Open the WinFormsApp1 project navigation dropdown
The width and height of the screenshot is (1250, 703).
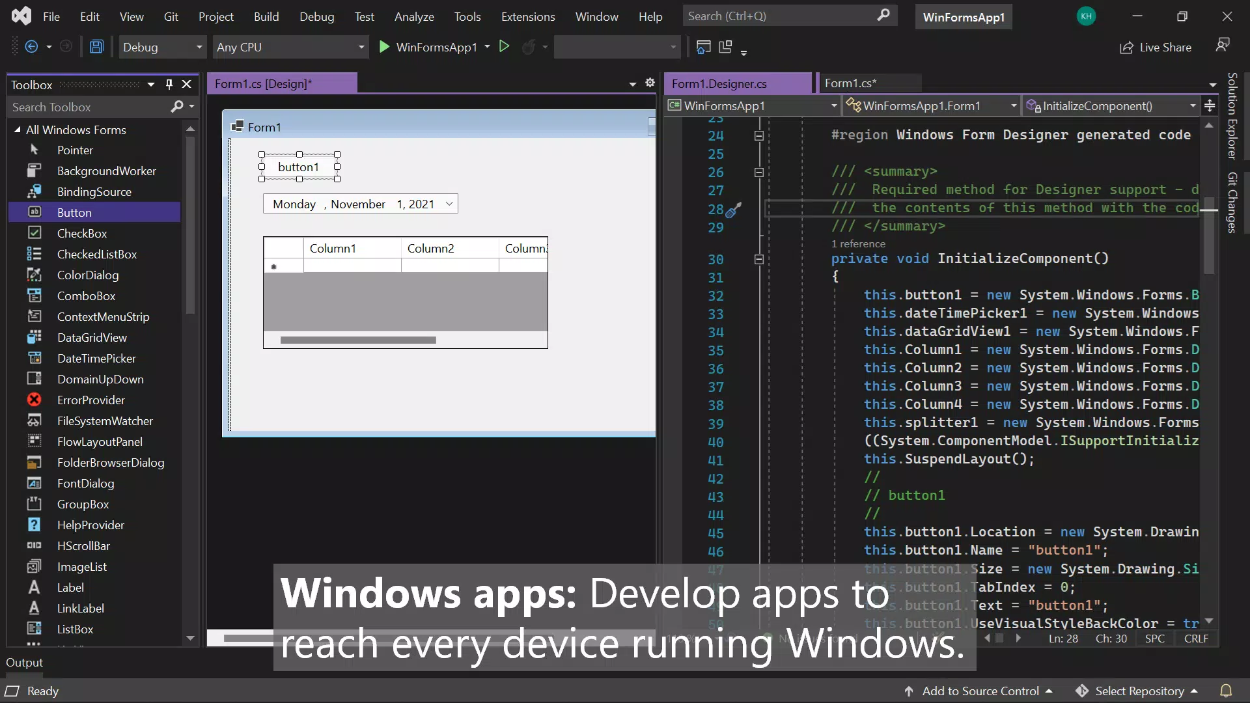point(753,105)
